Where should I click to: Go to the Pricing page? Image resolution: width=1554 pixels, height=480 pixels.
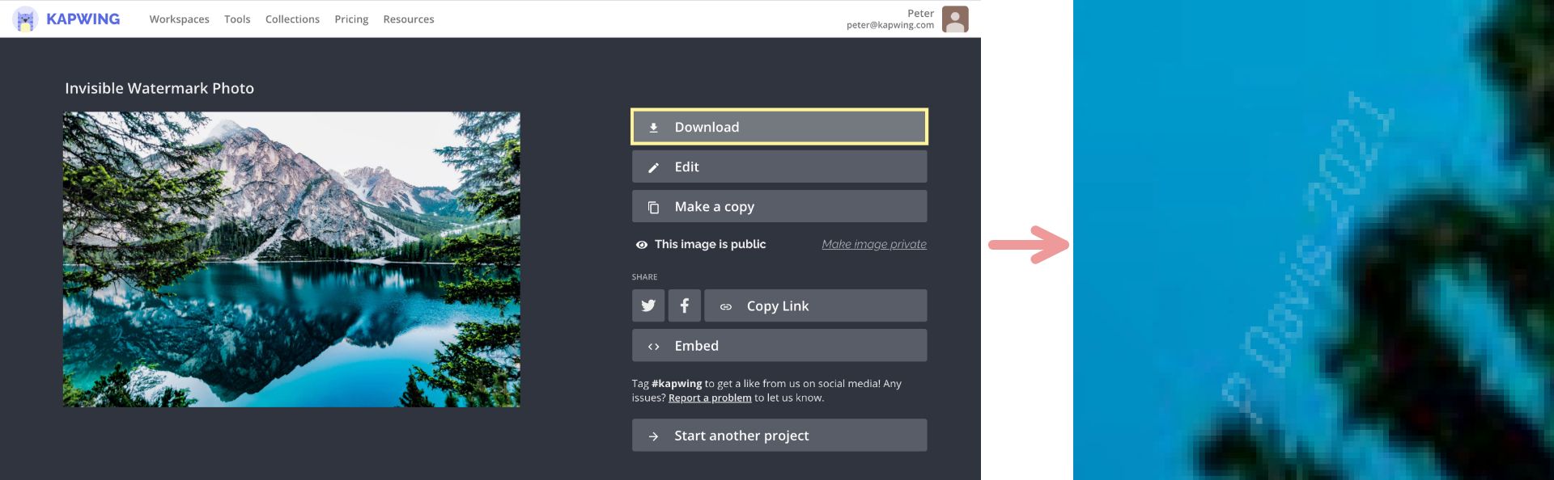click(x=351, y=19)
